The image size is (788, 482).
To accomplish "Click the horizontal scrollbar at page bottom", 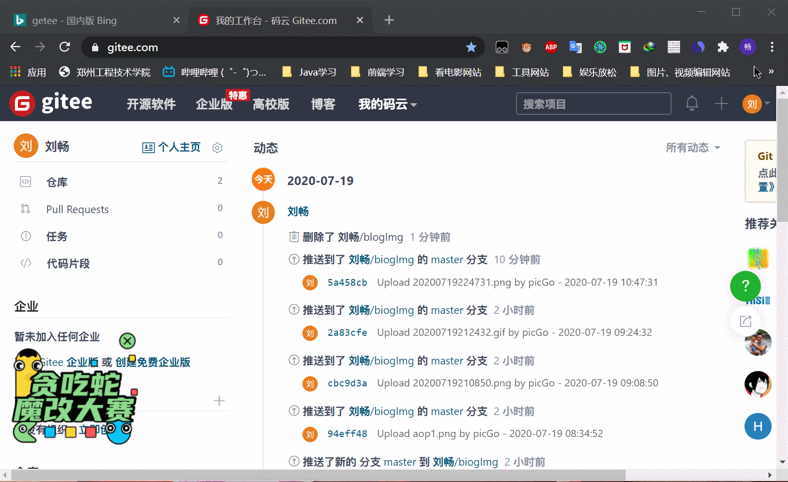I will pos(318,475).
